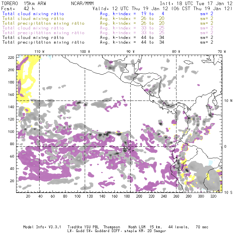Click the black "Total cloud mixing ratio" legend line
Image resolution: width=234 pixels, height=234 pixels.
(33, 38)
